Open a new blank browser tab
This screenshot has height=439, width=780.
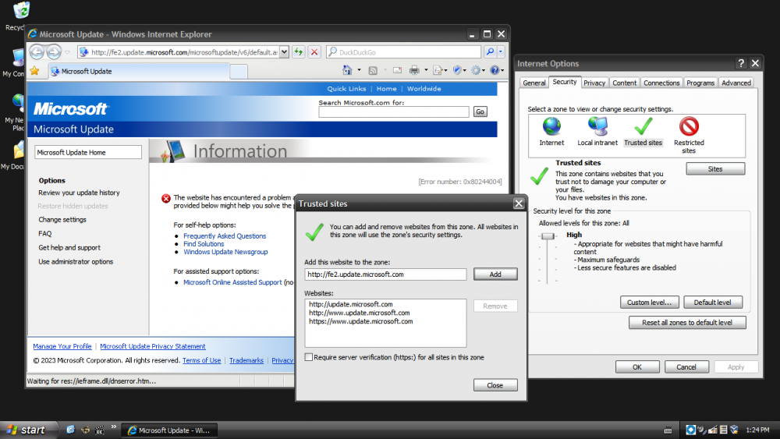point(239,72)
